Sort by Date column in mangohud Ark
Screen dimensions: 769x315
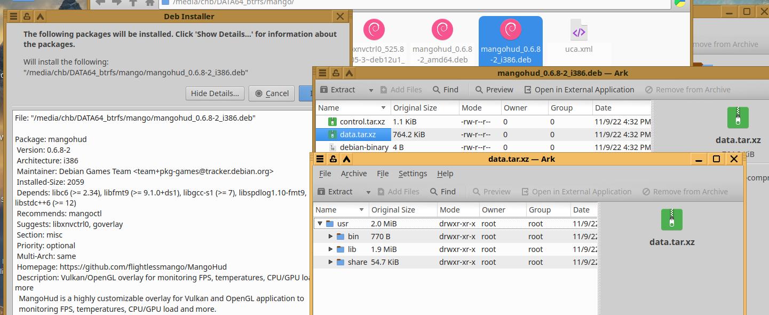click(x=622, y=108)
